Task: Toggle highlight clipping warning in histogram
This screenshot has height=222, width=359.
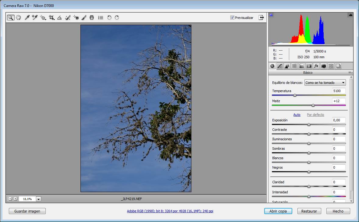Action: coord(350,15)
